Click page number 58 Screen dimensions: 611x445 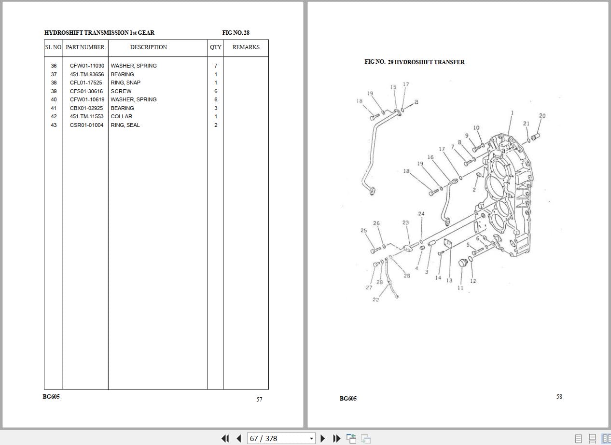559,397
